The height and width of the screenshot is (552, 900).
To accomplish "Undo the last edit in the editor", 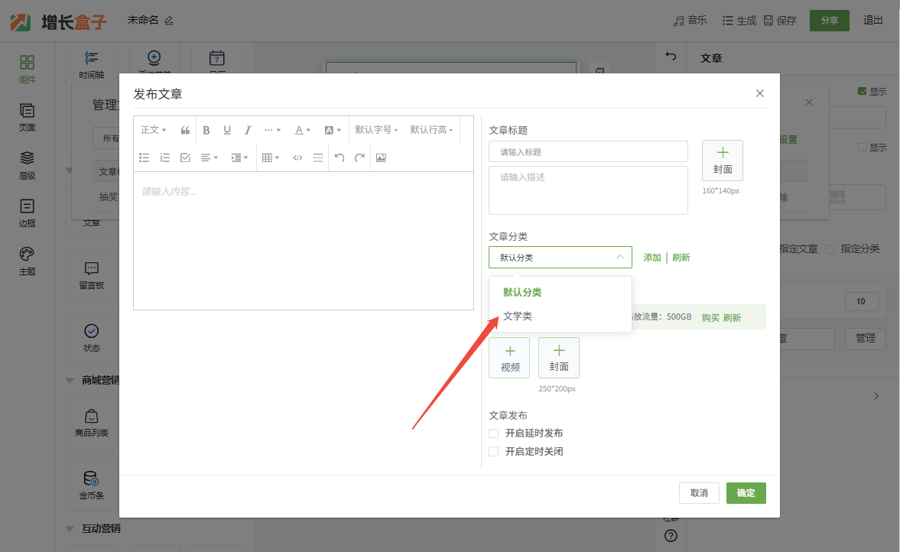I will click(340, 157).
